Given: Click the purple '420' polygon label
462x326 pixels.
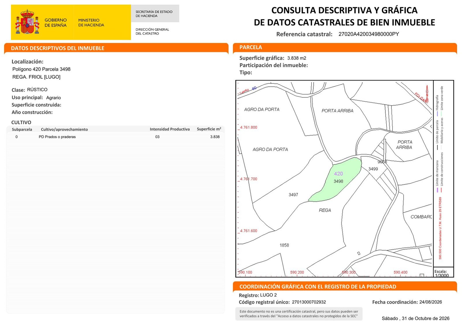Looking at the screenshot, I should (338, 174).
